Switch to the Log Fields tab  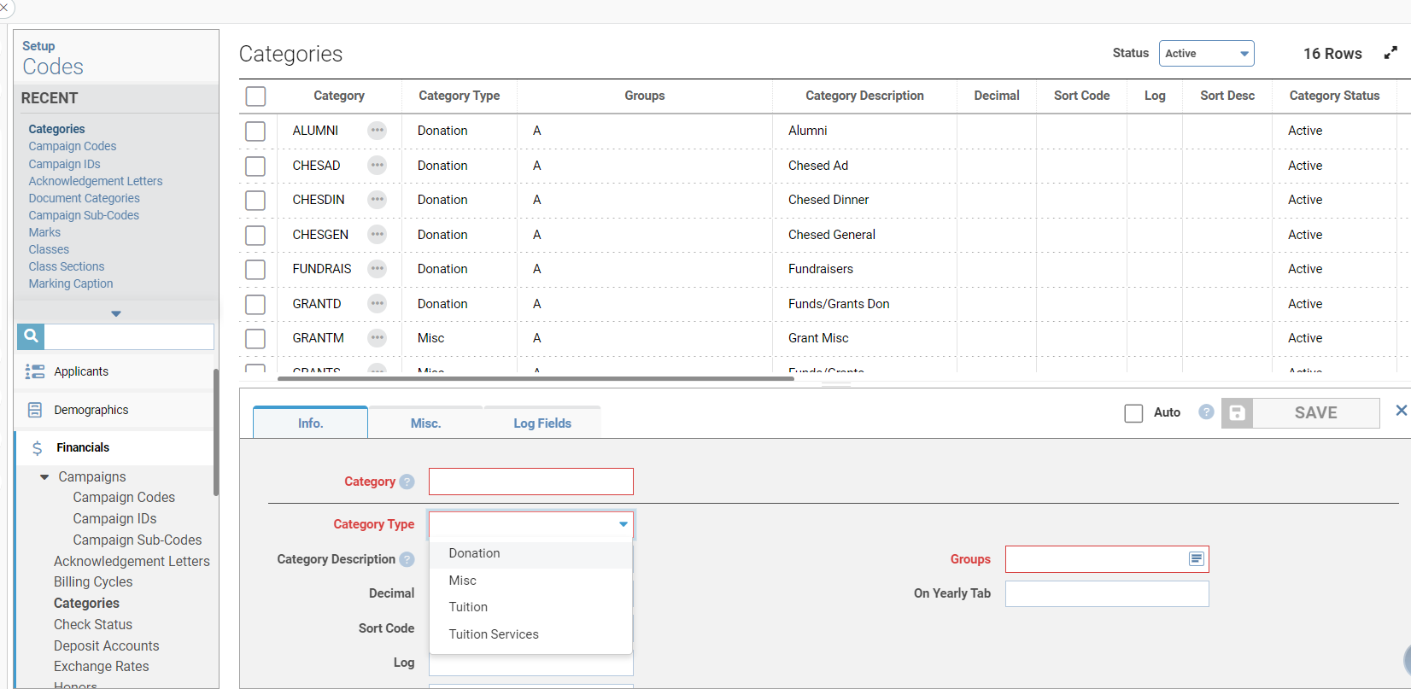(542, 423)
